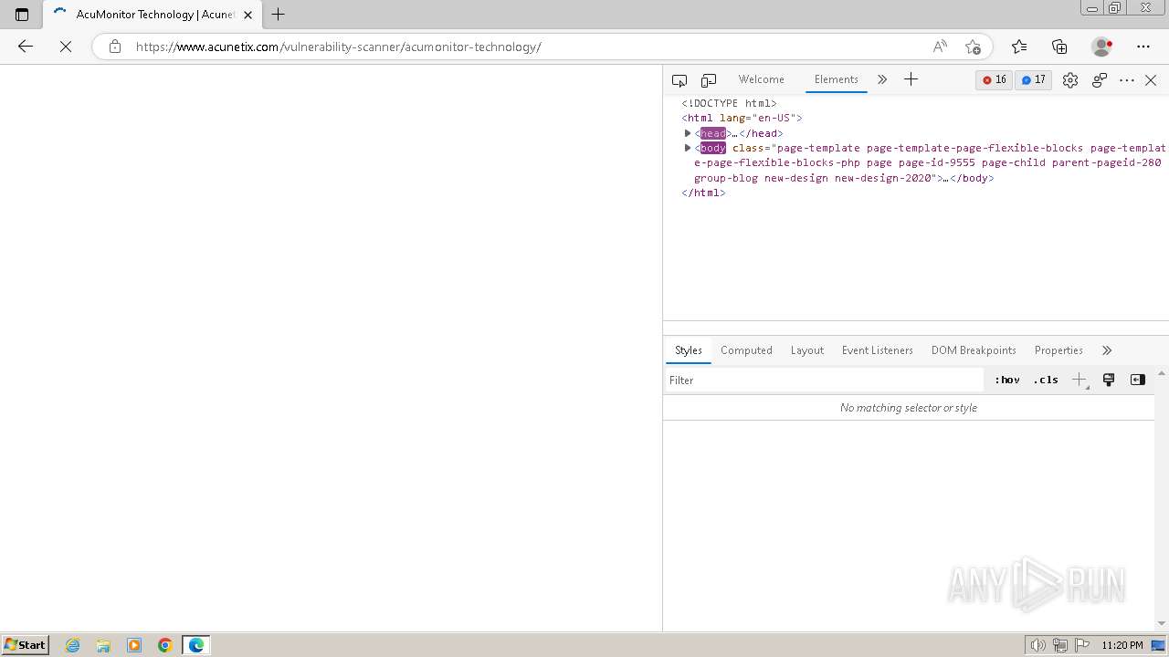
Task: Switch to the Computed tab
Action: pyautogui.click(x=746, y=350)
